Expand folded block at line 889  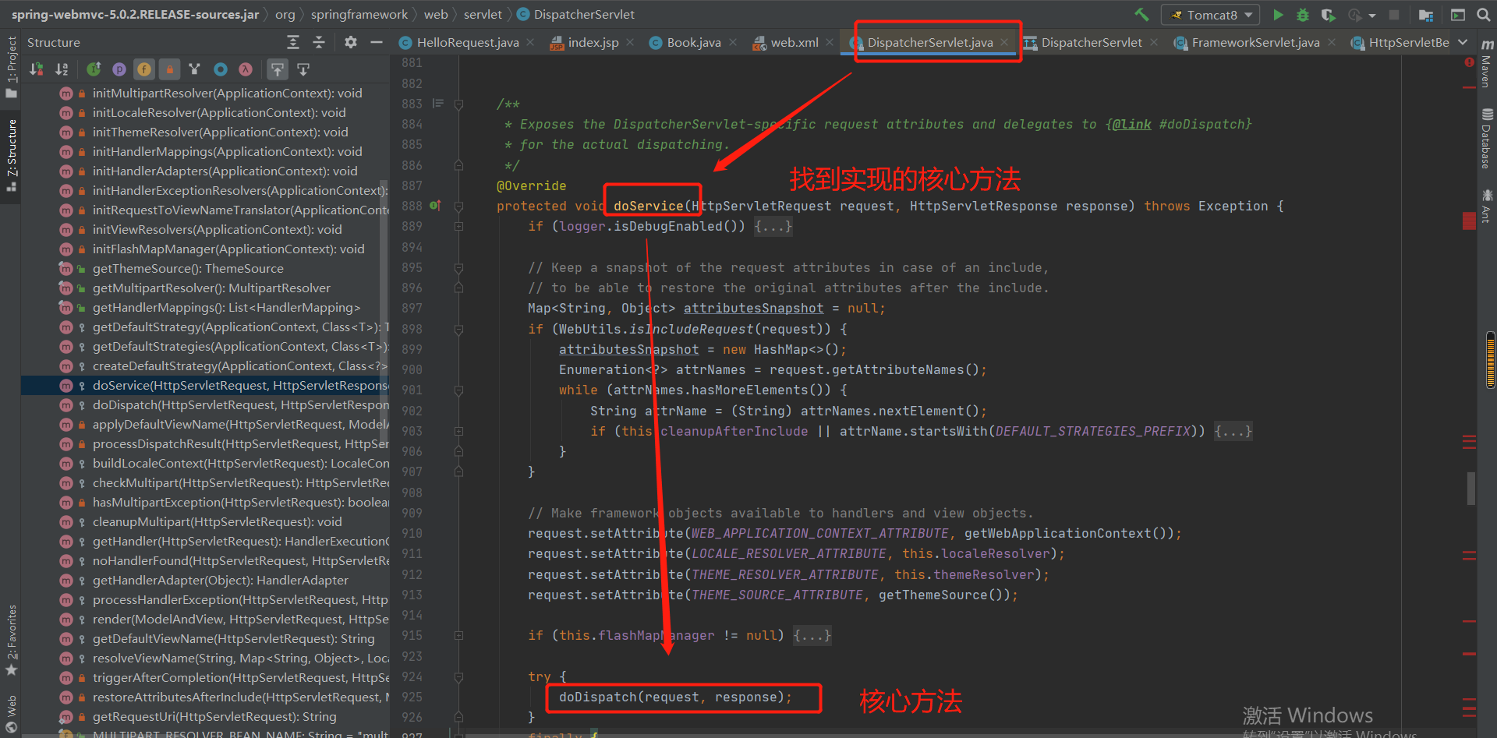(458, 226)
